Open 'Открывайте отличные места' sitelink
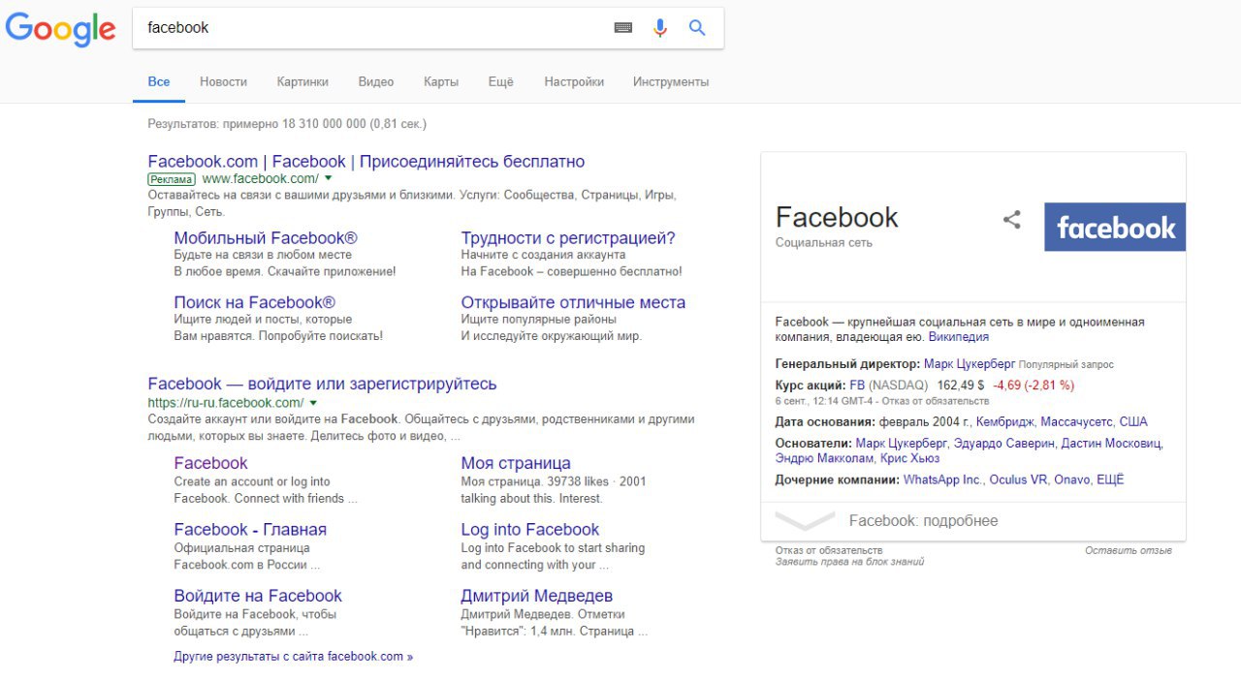1241x680 pixels. [x=573, y=302]
